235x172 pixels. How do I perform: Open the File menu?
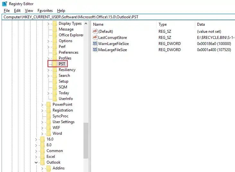coord(6,11)
